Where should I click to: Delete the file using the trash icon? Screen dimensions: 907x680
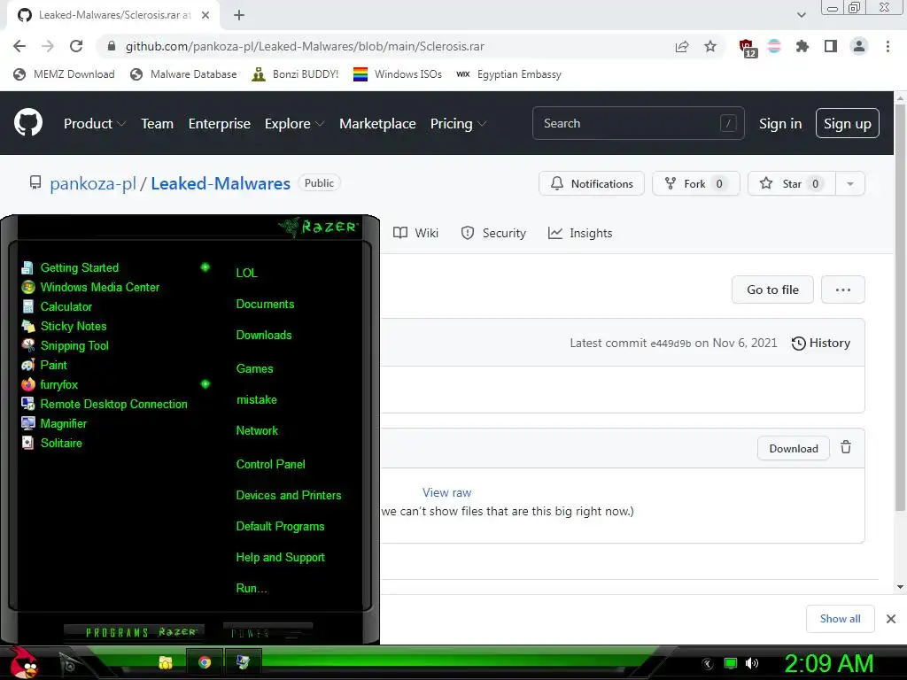tap(846, 447)
